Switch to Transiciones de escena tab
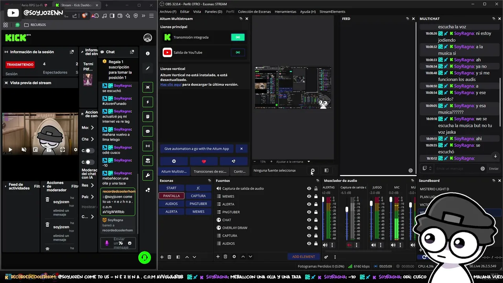The height and width of the screenshot is (283, 503). [210, 171]
